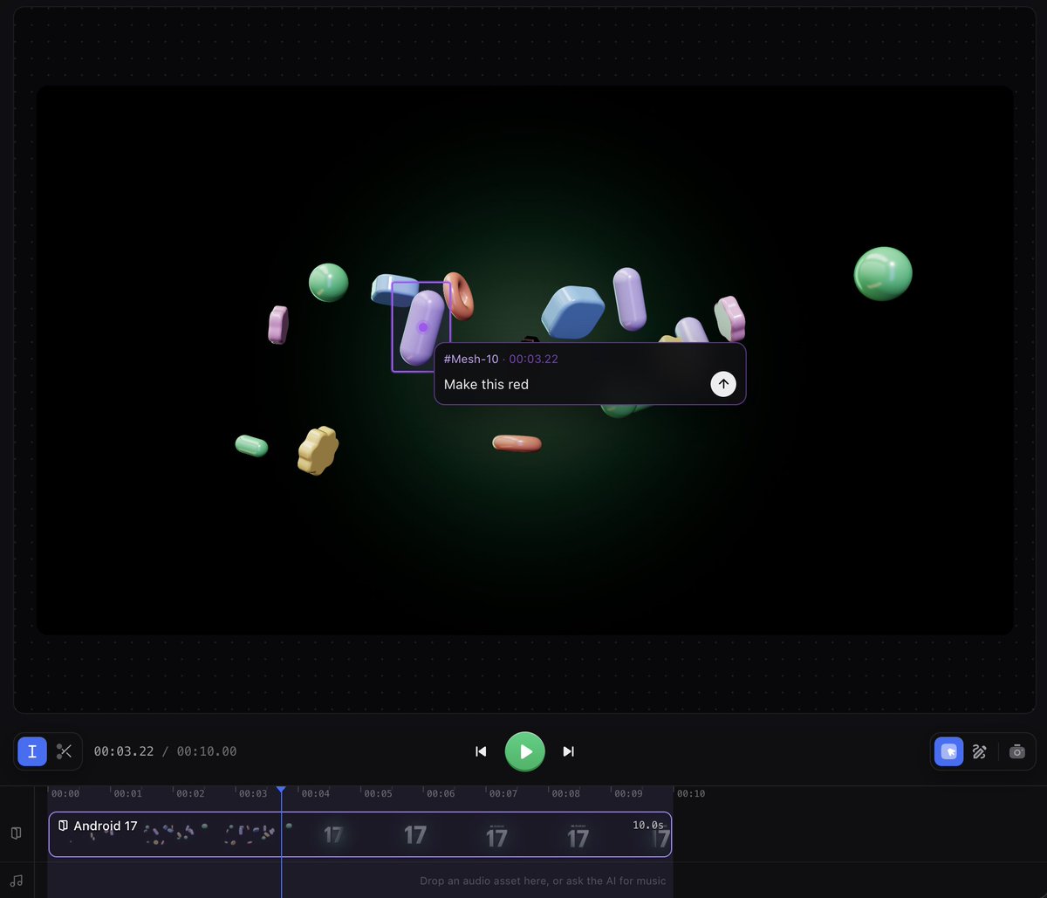Viewport: 1047px width, 898px height.
Task: Select the orange flat capsule below the popup
Action: click(517, 443)
